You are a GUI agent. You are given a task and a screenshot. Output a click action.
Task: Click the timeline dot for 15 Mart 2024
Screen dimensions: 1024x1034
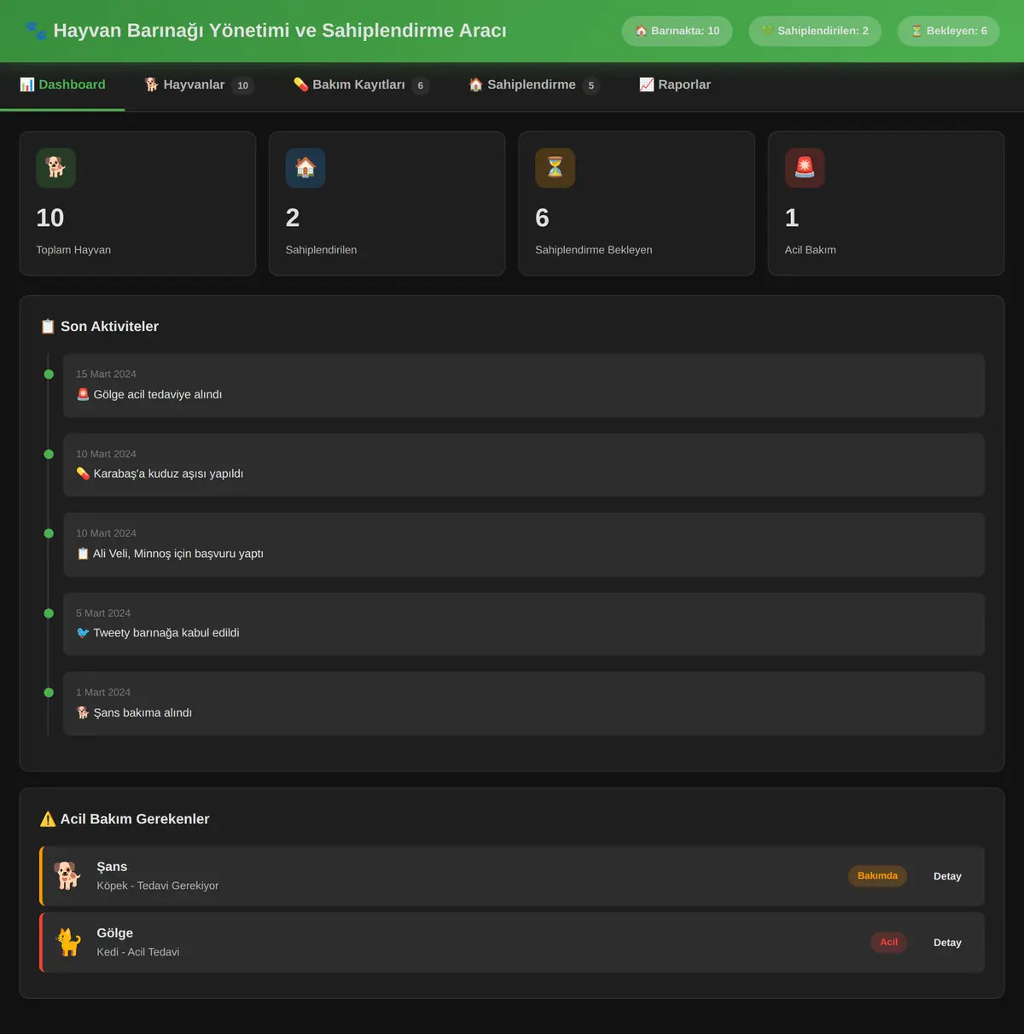click(49, 375)
